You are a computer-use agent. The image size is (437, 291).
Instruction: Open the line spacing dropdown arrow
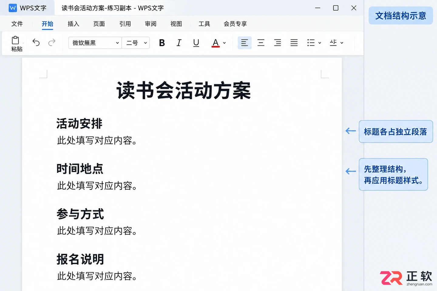[342, 43]
